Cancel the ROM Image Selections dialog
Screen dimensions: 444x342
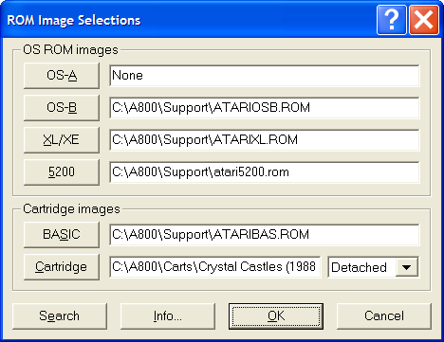point(384,316)
